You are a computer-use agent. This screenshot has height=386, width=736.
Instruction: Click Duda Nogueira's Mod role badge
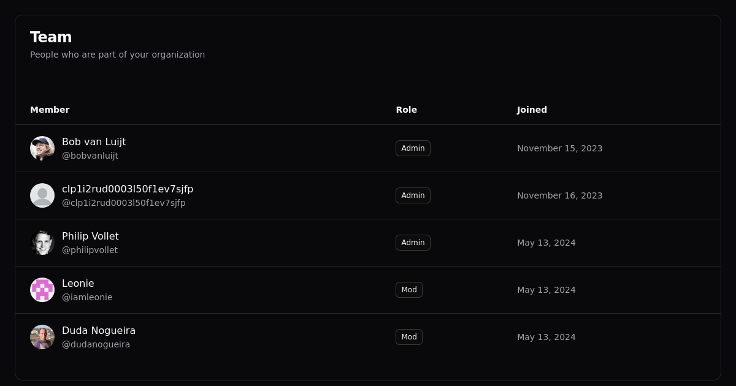coord(408,337)
